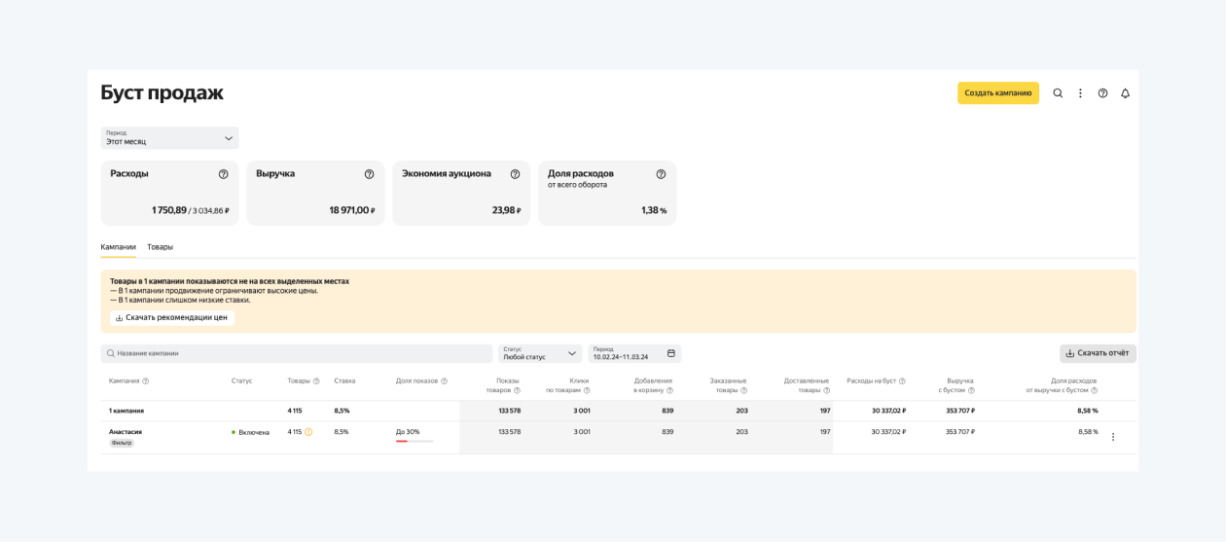Show help for the Доля расходов card
This screenshot has width=1226, height=542.
pyautogui.click(x=661, y=174)
